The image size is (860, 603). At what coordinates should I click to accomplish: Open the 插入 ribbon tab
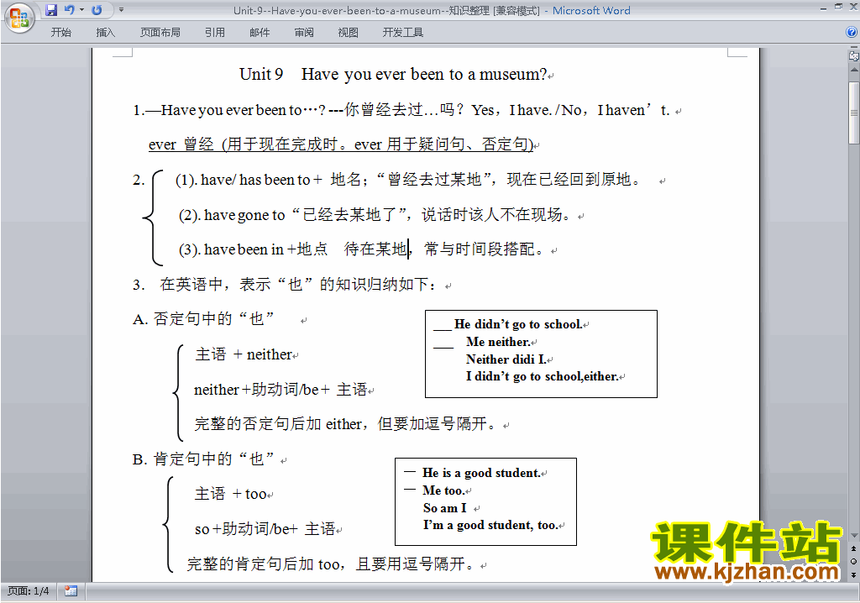105,33
